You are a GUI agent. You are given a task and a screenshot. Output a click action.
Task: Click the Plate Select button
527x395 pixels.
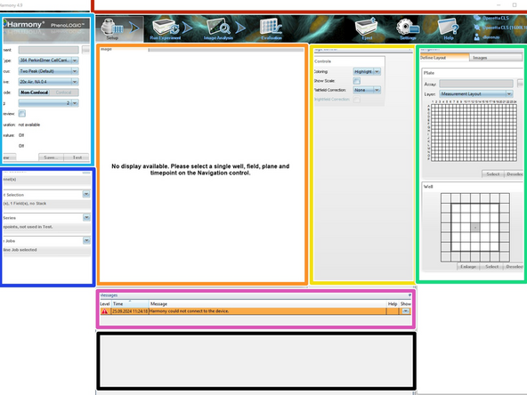click(492, 174)
